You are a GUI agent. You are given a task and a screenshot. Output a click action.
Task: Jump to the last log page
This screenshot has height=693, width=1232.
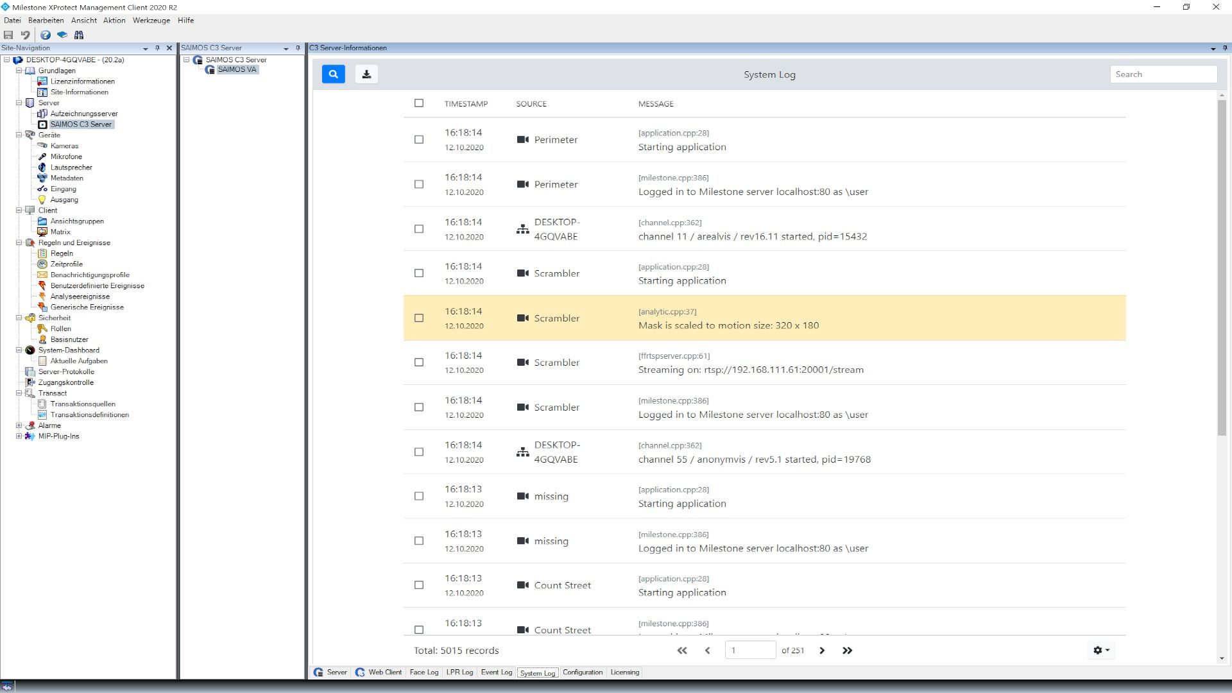[847, 650]
